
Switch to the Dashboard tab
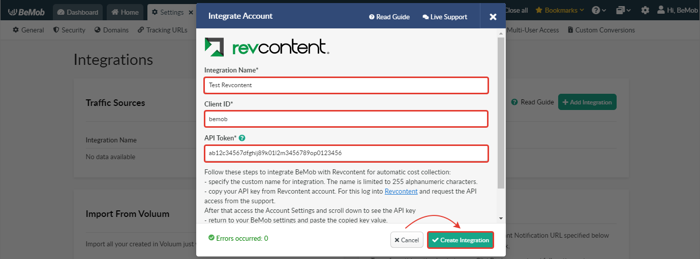78,12
